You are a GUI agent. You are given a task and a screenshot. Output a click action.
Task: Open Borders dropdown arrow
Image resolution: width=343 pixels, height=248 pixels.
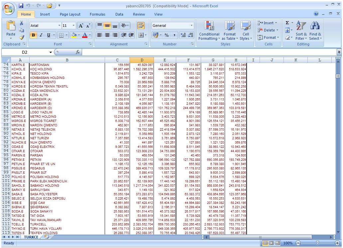pos(67,35)
